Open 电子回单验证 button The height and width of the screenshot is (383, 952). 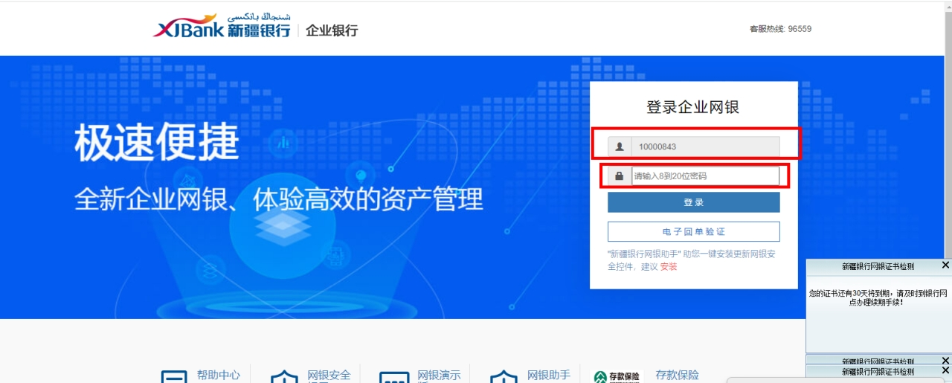click(693, 231)
